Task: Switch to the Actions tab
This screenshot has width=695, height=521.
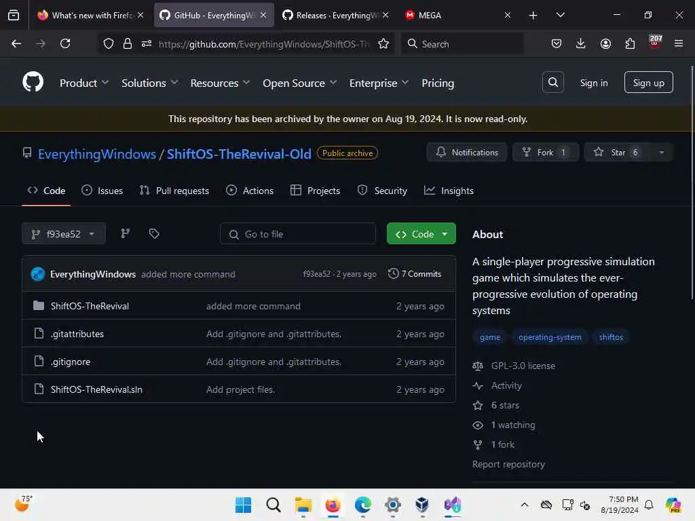Action: [x=250, y=191]
